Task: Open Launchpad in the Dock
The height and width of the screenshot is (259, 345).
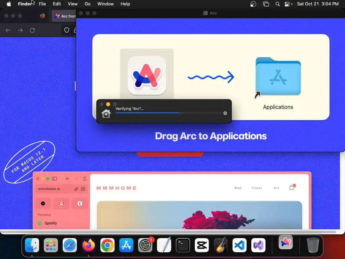Action: (x=51, y=245)
